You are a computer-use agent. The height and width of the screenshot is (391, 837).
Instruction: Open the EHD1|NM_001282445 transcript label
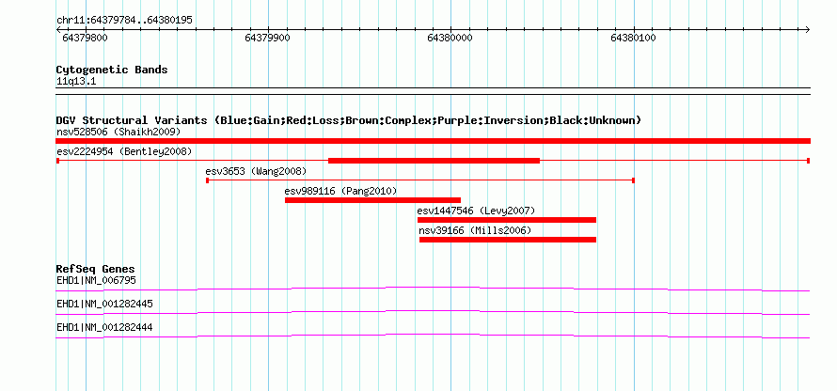(104, 304)
